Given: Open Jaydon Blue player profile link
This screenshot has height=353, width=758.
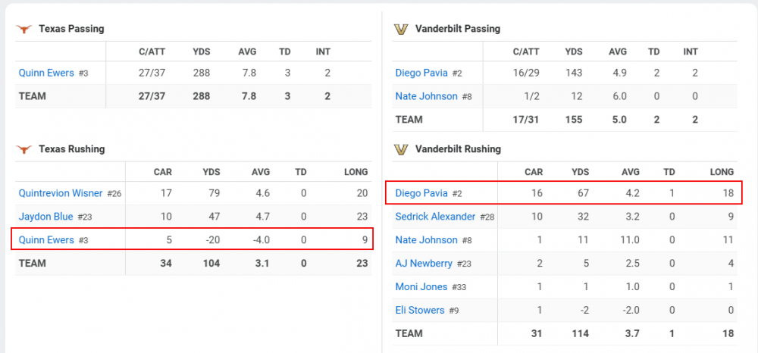Looking at the screenshot, I should (x=46, y=217).
